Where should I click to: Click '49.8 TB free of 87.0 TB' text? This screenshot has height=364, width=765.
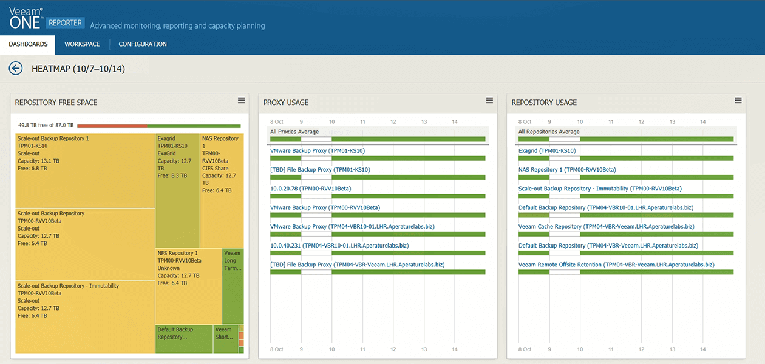coord(46,126)
